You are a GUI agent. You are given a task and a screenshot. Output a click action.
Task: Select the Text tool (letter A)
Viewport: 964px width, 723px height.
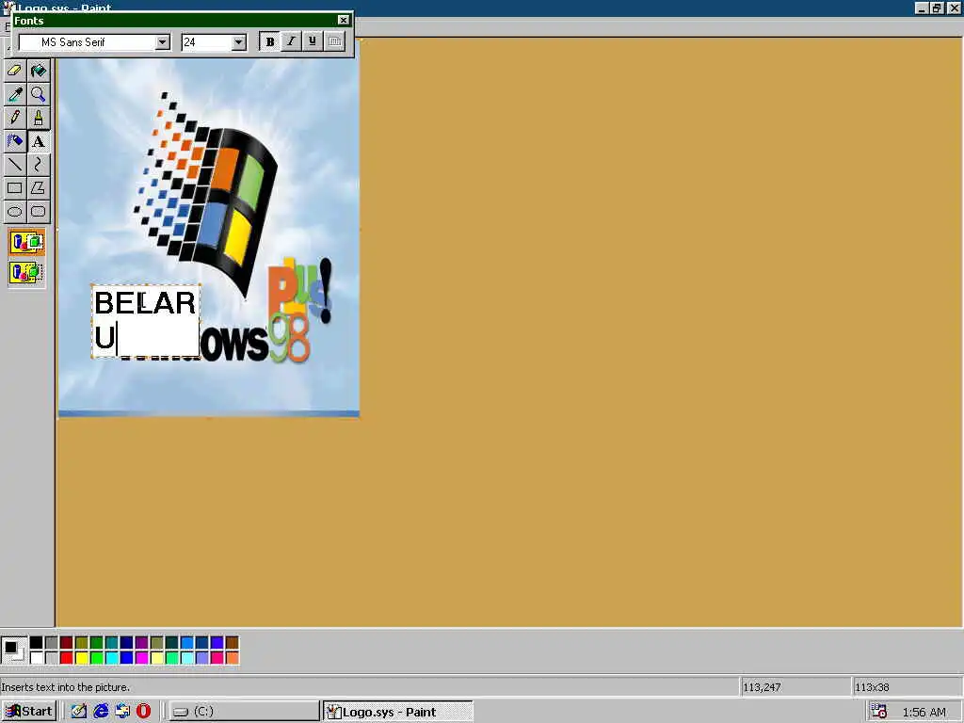point(38,141)
